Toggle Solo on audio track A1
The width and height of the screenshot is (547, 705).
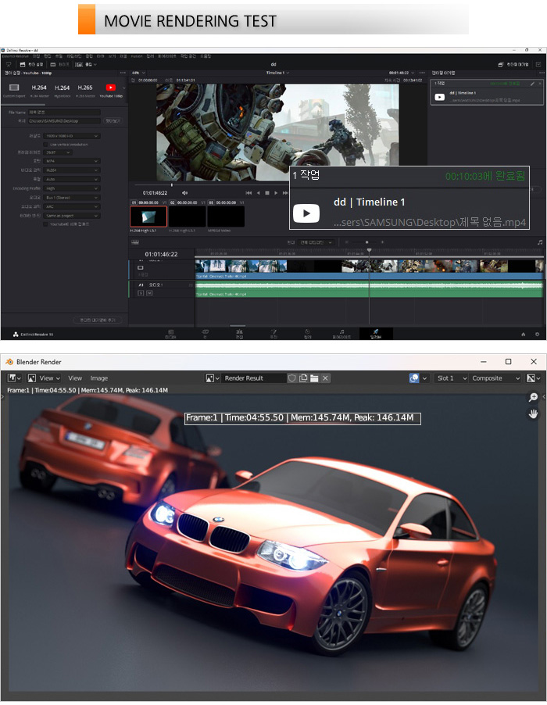coord(141,293)
